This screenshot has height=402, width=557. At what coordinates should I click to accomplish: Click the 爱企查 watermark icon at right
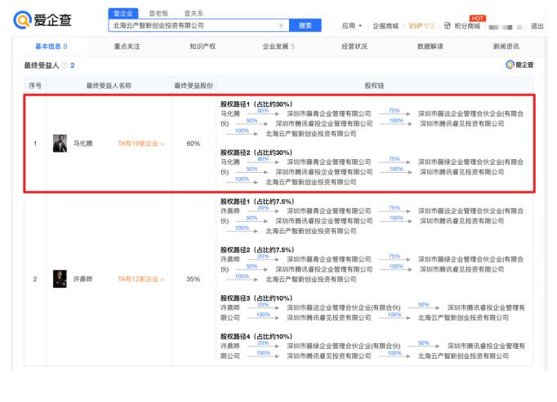click(x=519, y=65)
